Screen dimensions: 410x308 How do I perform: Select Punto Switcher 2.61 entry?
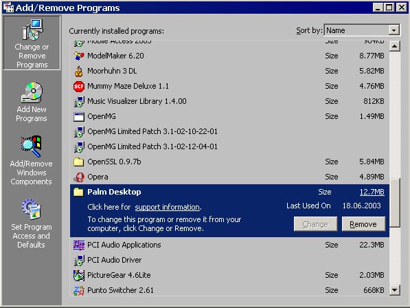point(229,290)
